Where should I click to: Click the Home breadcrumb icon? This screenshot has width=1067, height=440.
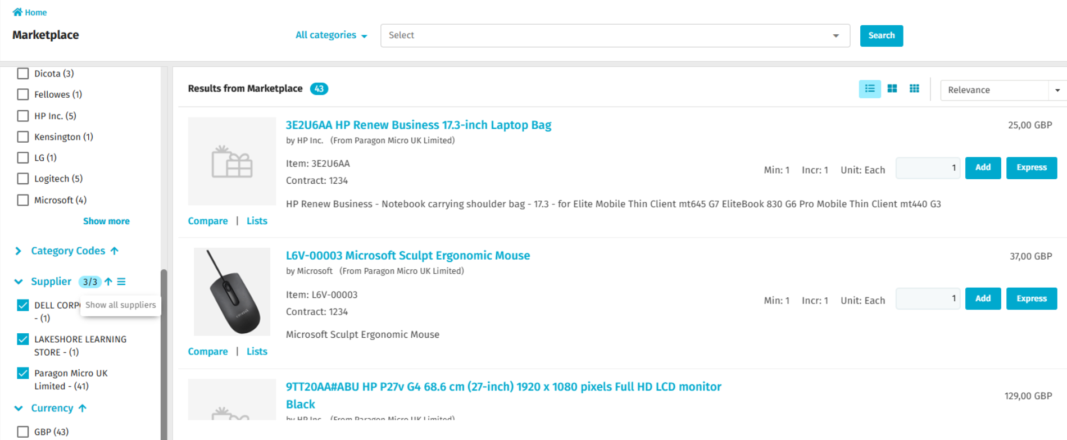point(17,12)
